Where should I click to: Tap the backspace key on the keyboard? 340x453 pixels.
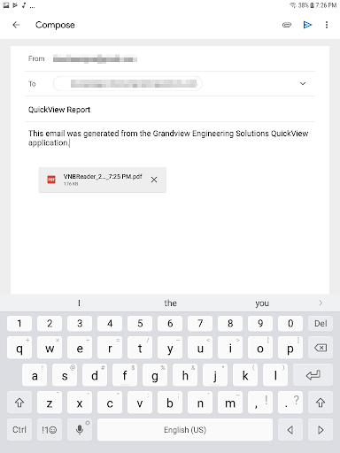click(321, 348)
